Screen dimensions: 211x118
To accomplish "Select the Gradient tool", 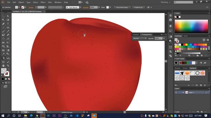I will pyautogui.click(x=8, y=50).
